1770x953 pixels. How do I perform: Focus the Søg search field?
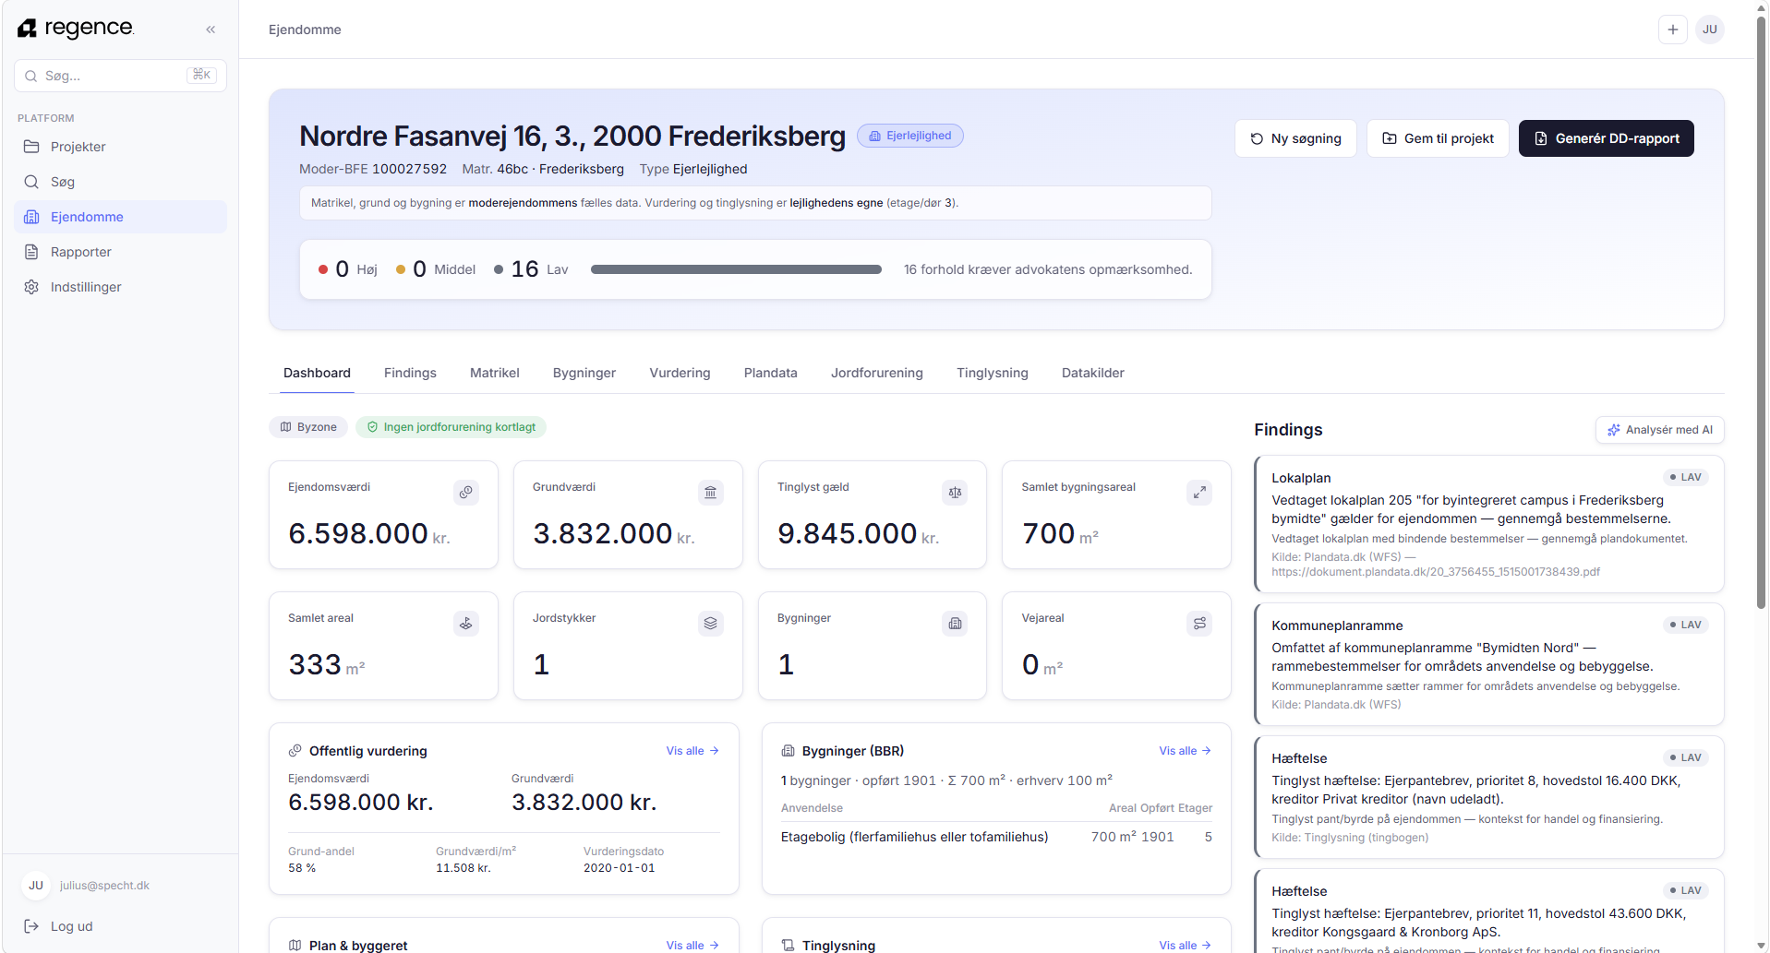coord(121,76)
